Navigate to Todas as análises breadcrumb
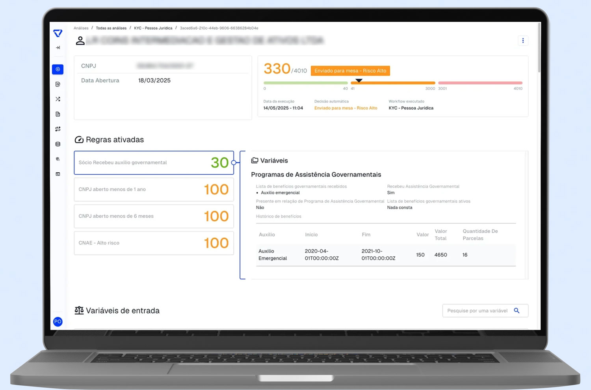This screenshot has width=591, height=390. pos(111,28)
